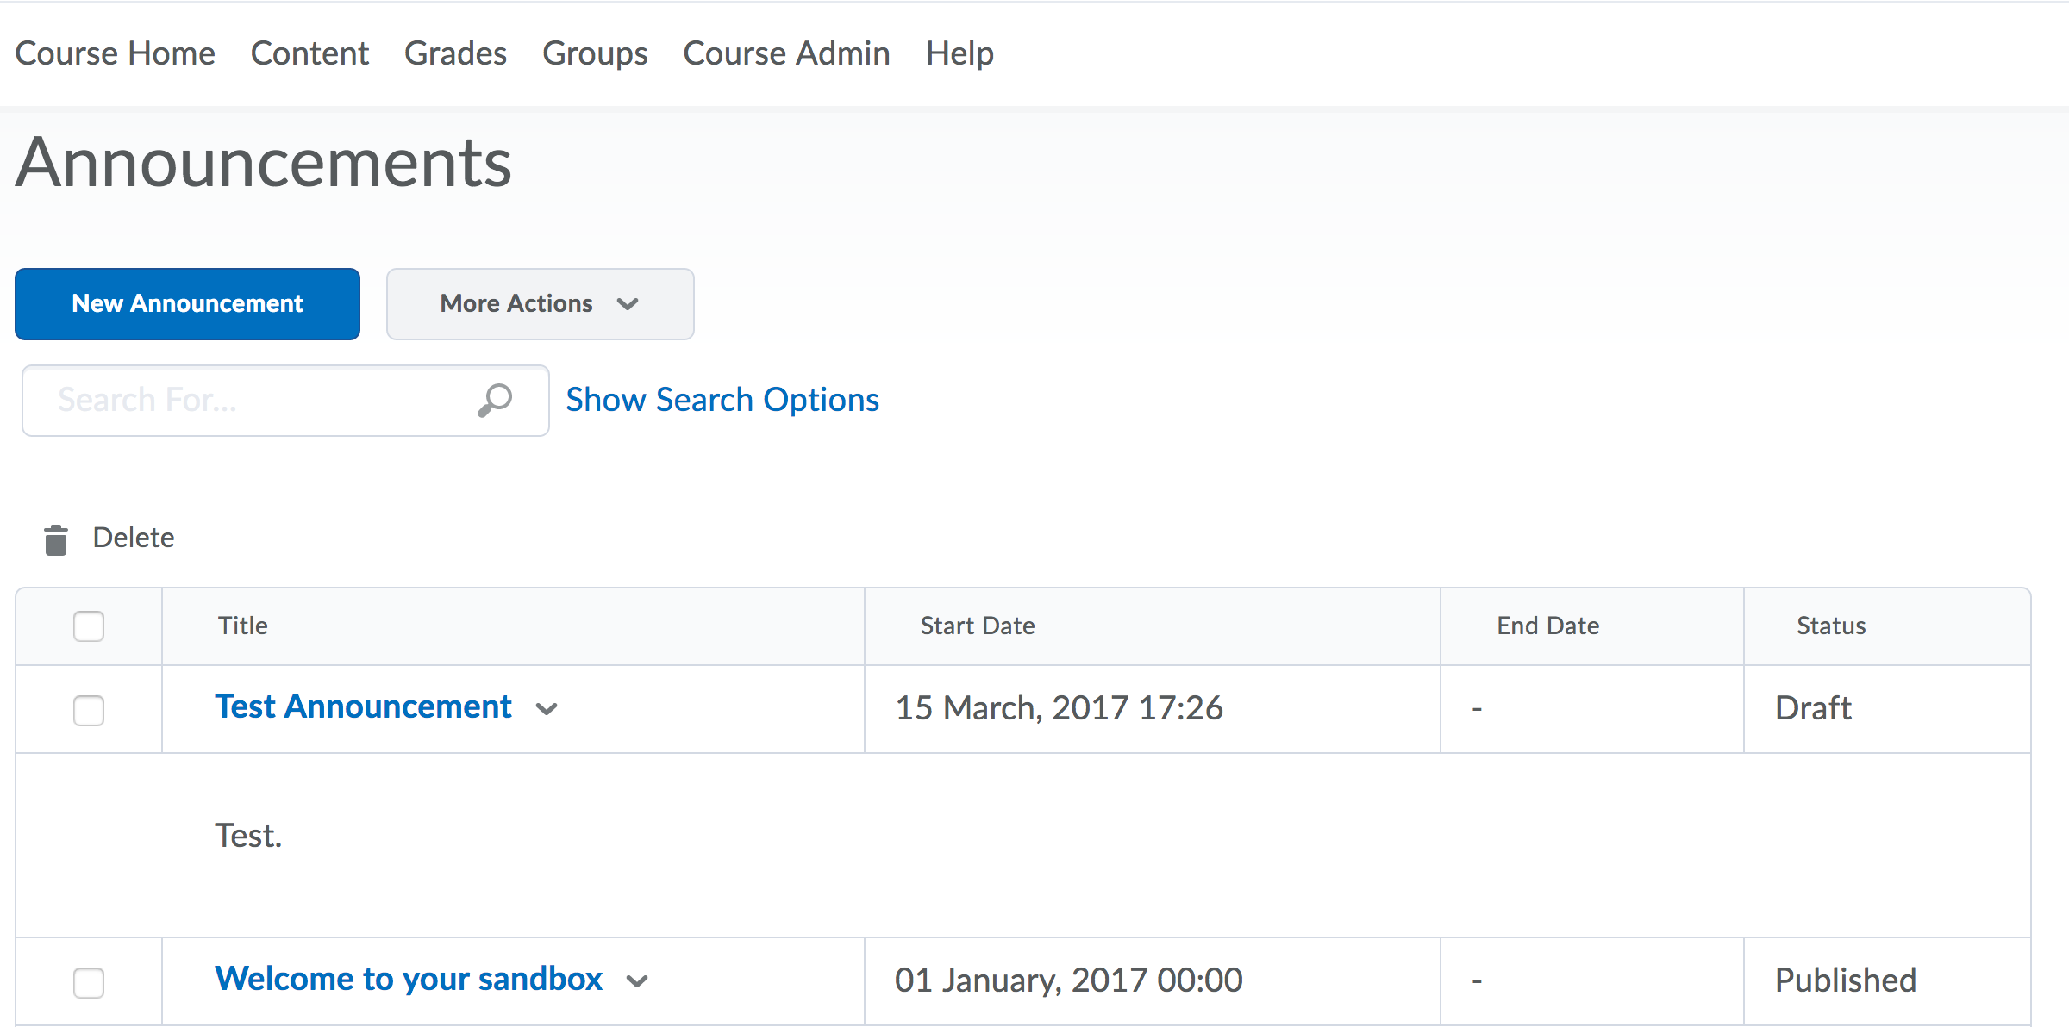Screen dimensions: 2069x1027
Task: Click the search magnifying glass icon
Action: 495,401
